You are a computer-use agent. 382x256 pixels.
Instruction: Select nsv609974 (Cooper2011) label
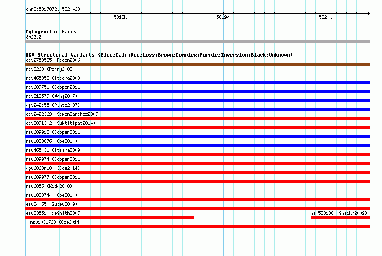(x=54, y=159)
